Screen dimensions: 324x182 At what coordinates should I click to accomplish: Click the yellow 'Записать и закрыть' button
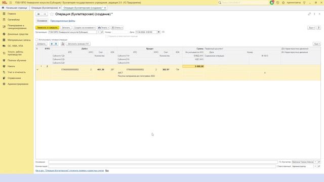pos(47,27)
